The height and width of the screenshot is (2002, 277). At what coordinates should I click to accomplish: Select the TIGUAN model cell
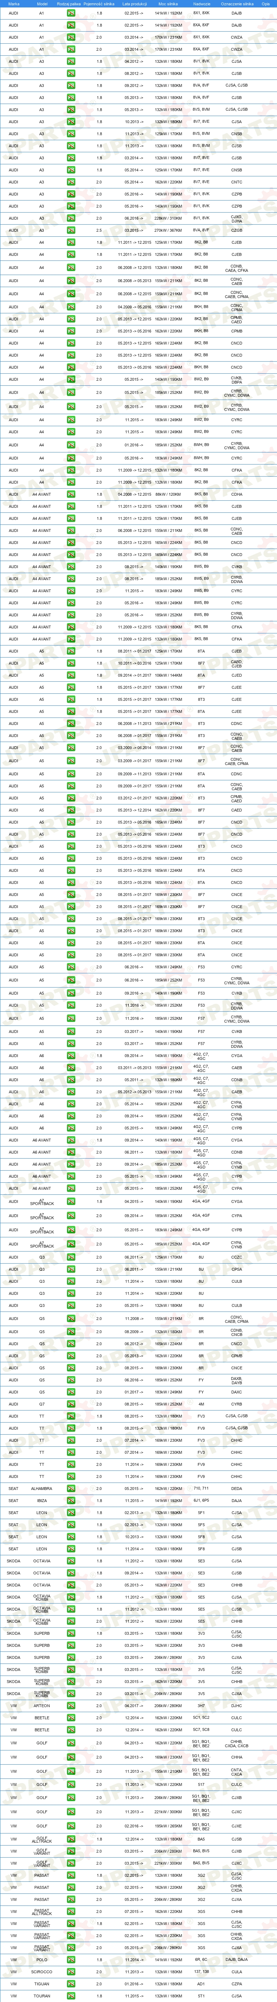(x=42, y=1984)
